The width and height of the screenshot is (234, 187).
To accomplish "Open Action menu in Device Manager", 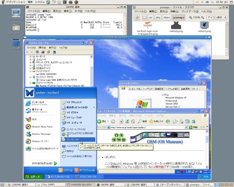I will tap(42, 47).
